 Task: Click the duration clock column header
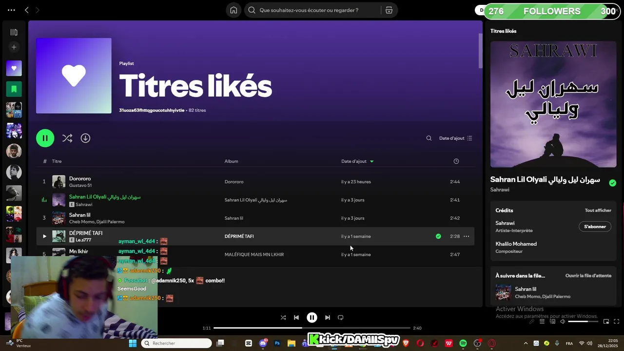[x=456, y=161]
